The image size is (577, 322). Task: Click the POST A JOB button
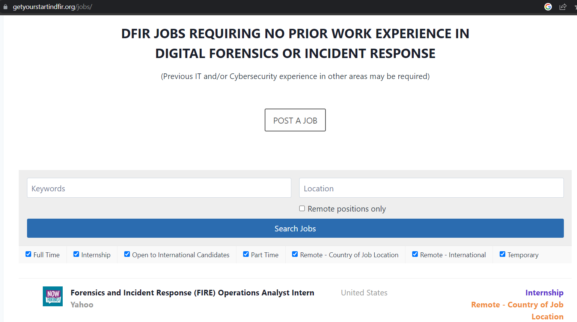tap(295, 120)
